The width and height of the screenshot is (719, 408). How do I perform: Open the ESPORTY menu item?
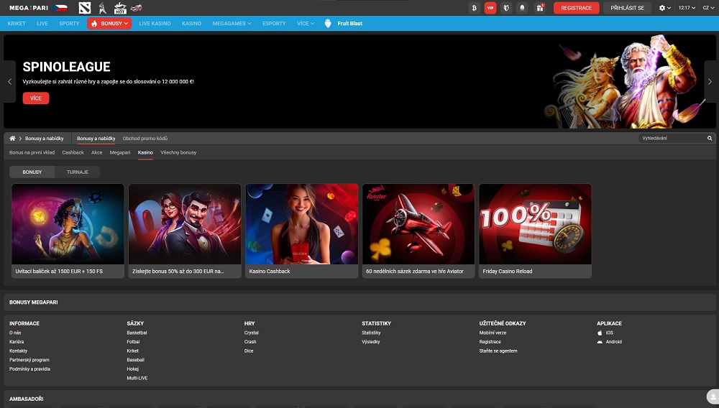pos(274,24)
